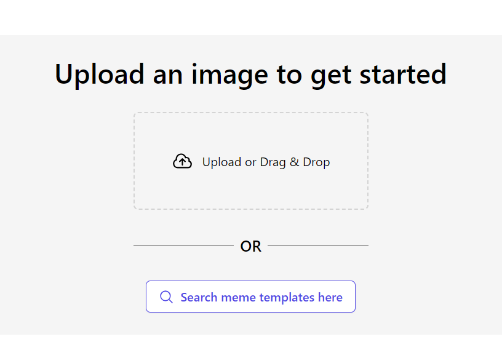Image resolution: width=502 pixels, height=355 pixels.
Task: Click the word here in the search button
Action: tap(330, 297)
